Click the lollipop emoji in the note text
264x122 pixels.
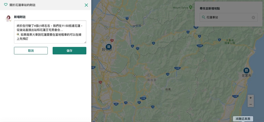tap(18, 34)
